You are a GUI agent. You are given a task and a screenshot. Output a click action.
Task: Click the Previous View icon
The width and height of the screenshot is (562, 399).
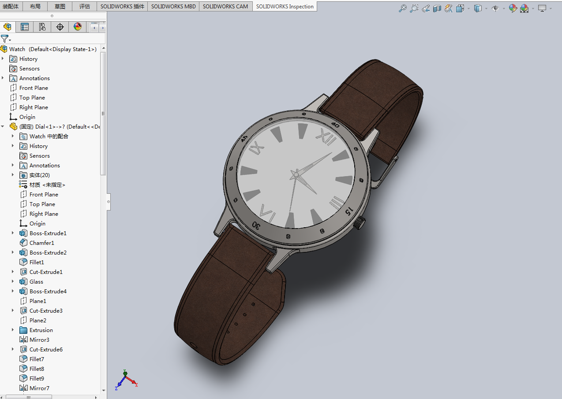pos(425,8)
